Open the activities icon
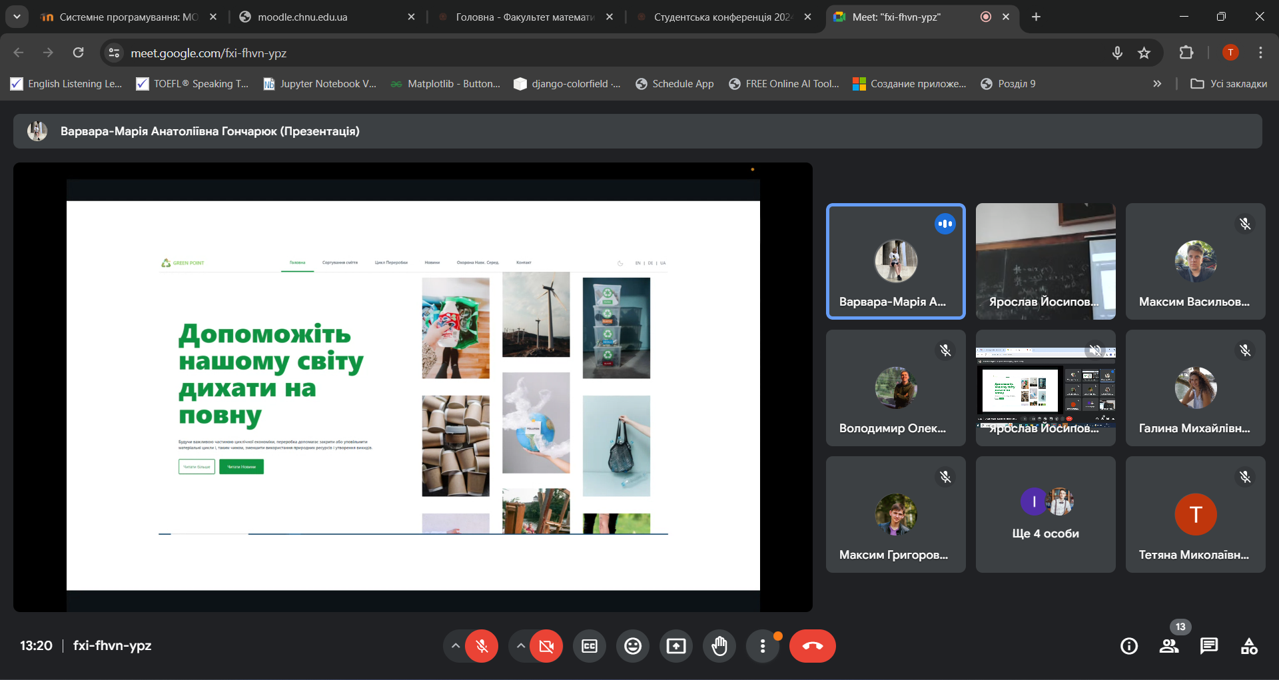 click(x=1249, y=646)
